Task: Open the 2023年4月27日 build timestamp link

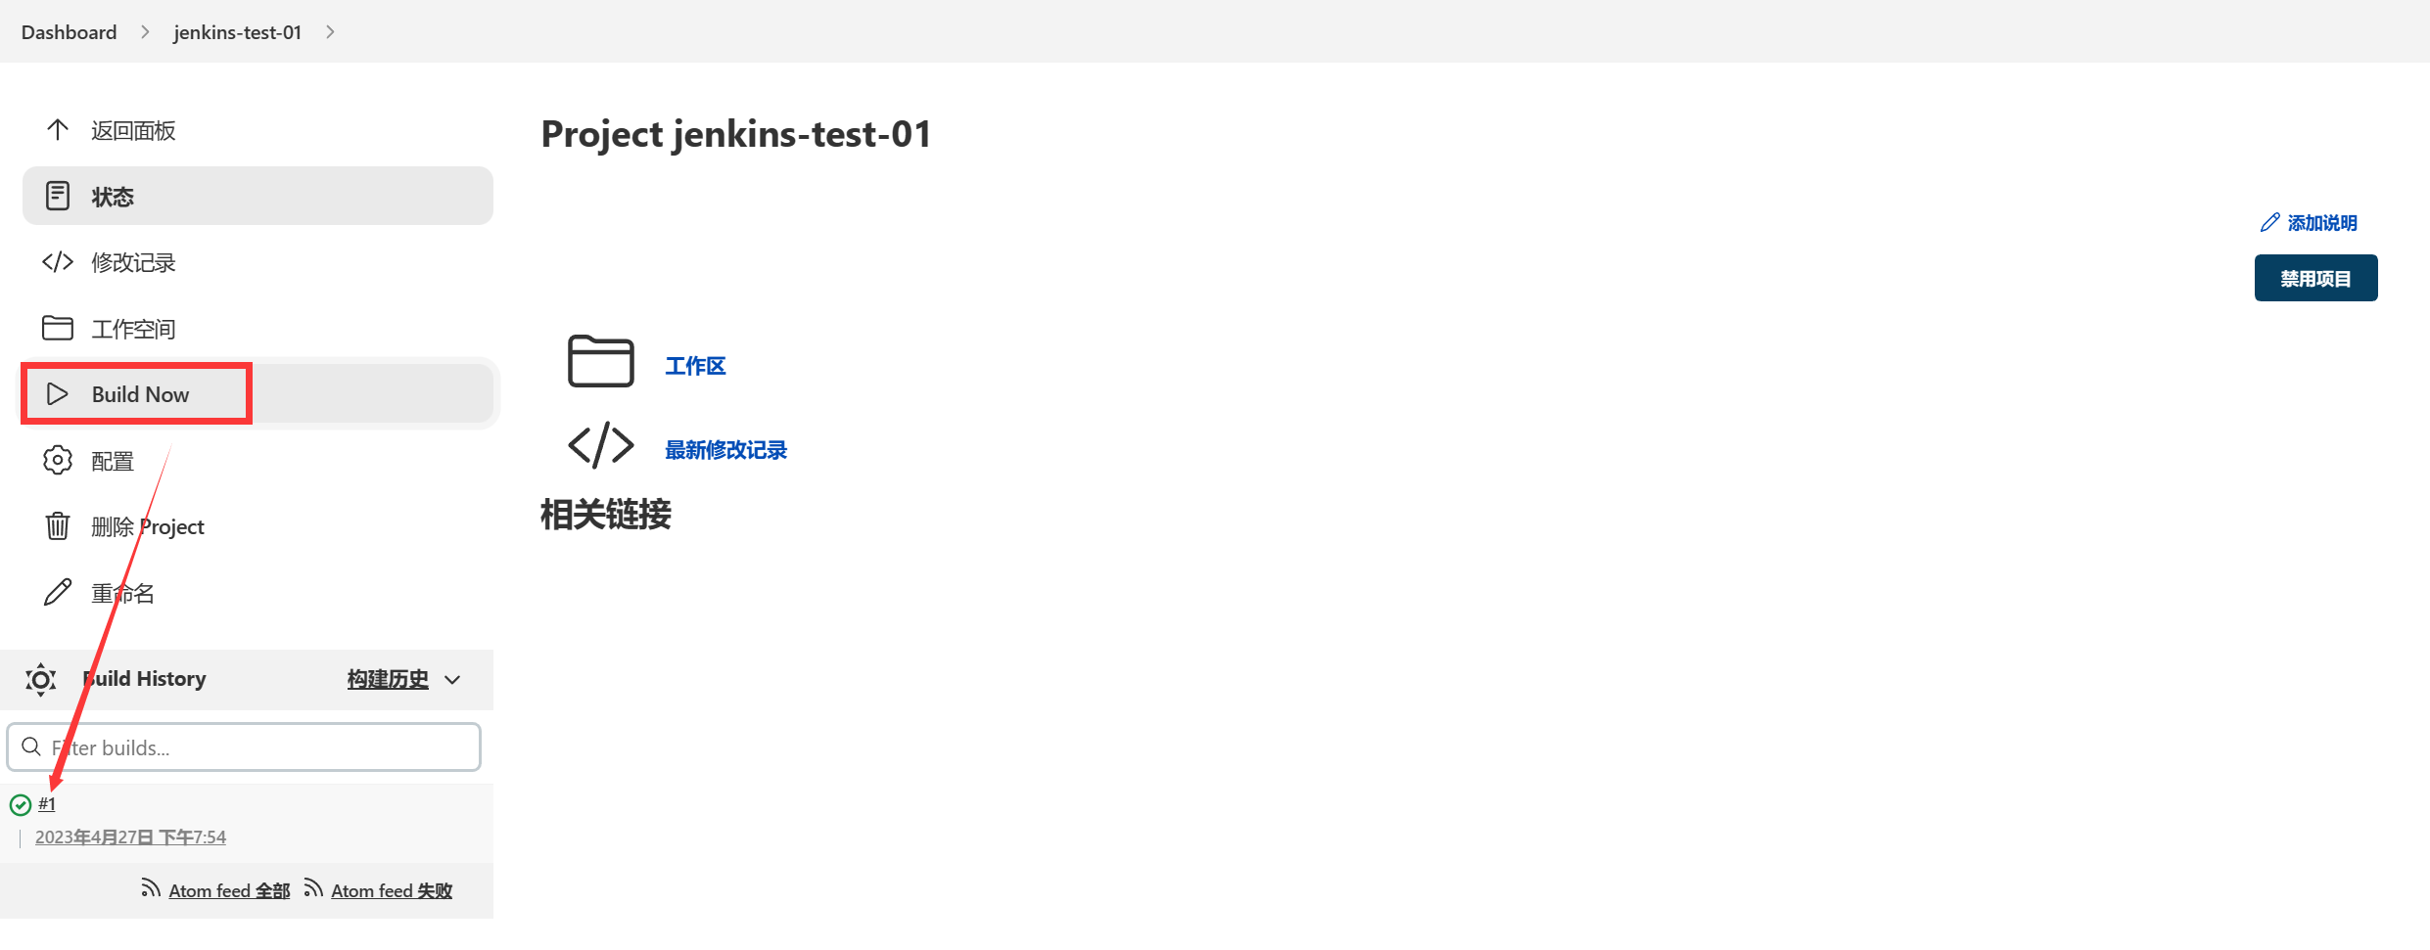Action: coord(130,837)
